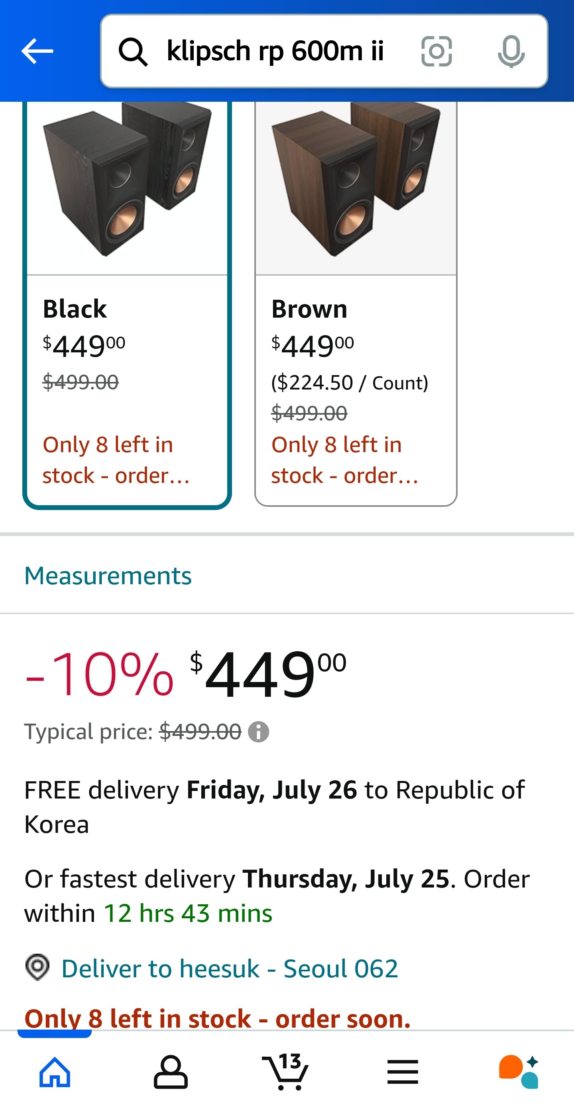Screen dimensions: 574x1111
Task: Open the shopping cart with 13 items
Action: click(x=286, y=1072)
